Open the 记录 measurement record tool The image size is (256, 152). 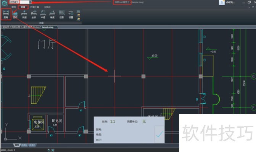[61, 14]
